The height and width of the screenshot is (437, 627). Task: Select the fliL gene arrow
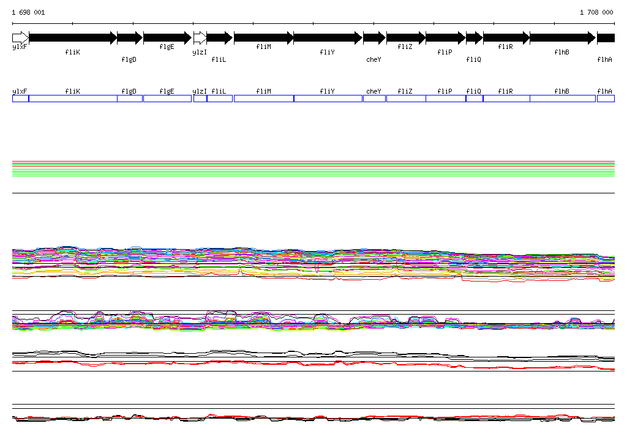[x=220, y=38]
